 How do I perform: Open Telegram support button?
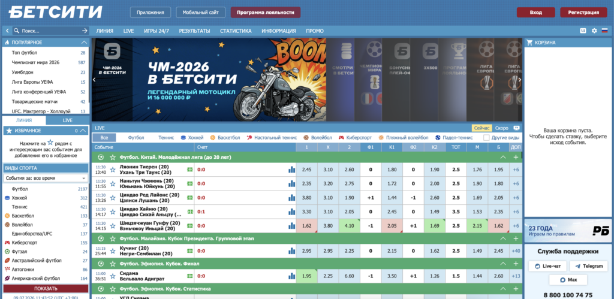pos(589,266)
